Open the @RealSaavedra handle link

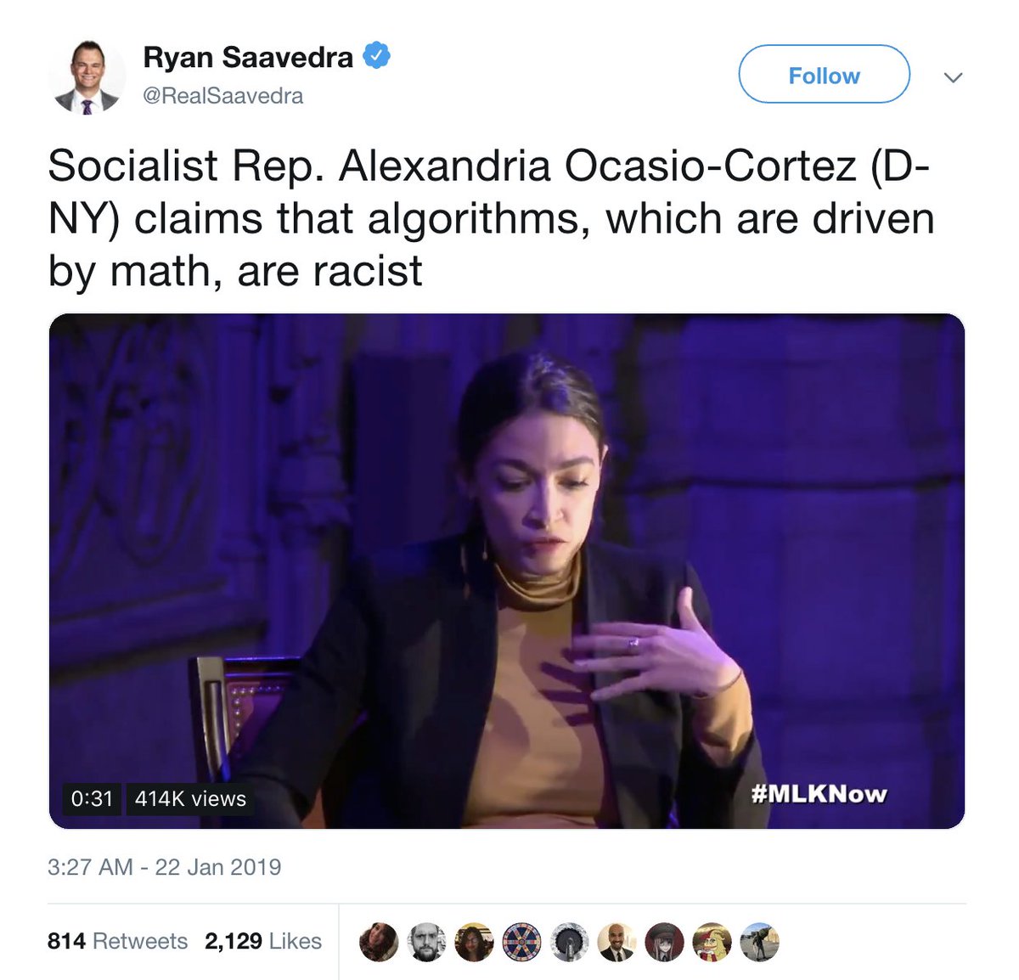(222, 95)
